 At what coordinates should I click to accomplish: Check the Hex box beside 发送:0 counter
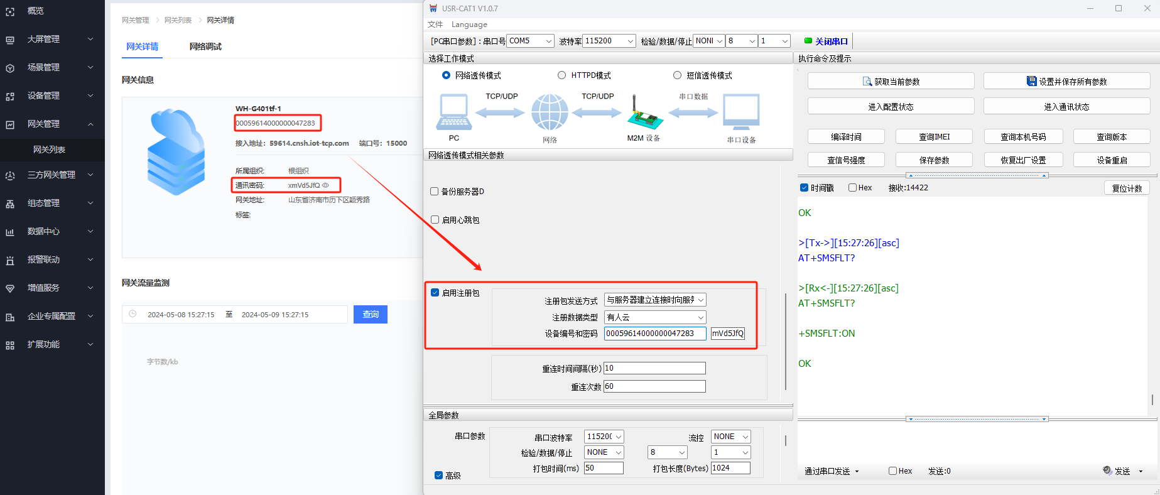point(892,471)
